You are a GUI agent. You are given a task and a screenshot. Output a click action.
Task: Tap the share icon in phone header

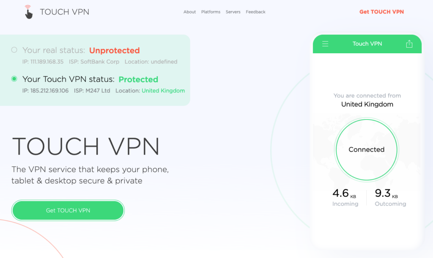[x=409, y=44]
